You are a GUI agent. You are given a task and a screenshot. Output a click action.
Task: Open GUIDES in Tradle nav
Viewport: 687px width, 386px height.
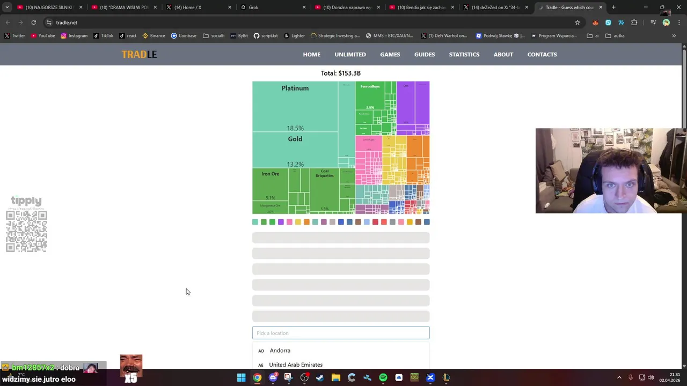pos(425,54)
